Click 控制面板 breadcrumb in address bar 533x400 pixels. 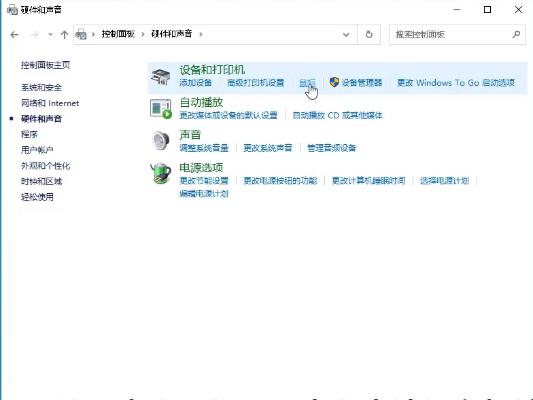click(118, 34)
